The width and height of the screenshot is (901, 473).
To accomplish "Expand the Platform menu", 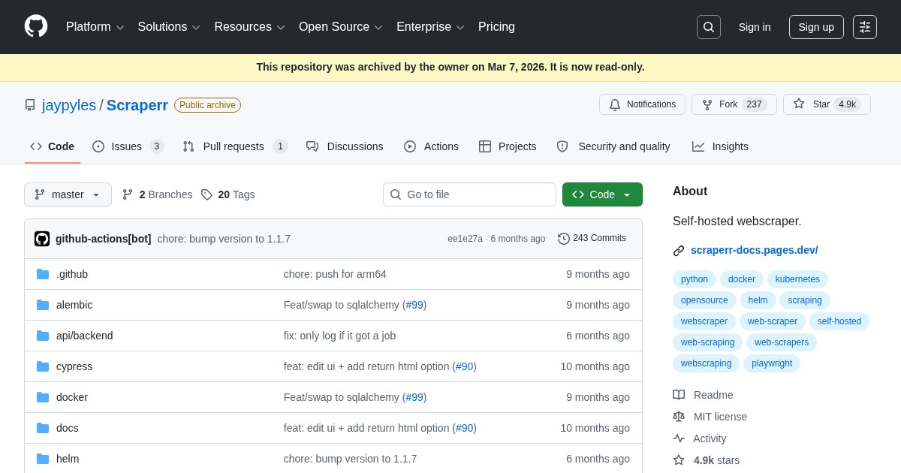I will [95, 27].
